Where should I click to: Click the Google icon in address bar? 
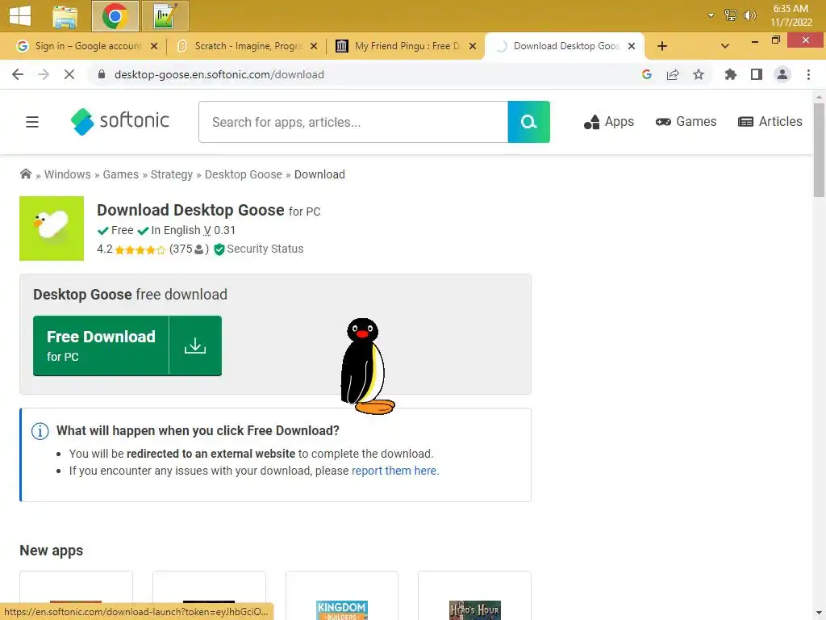coord(647,74)
